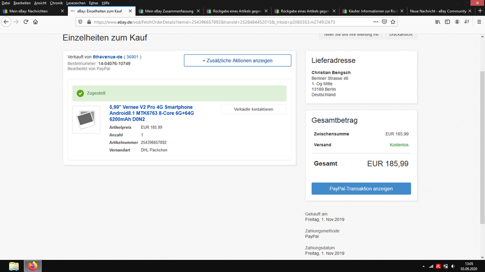Close the 'Einzelheiten zum Kauf' tab

click(x=130, y=11)
